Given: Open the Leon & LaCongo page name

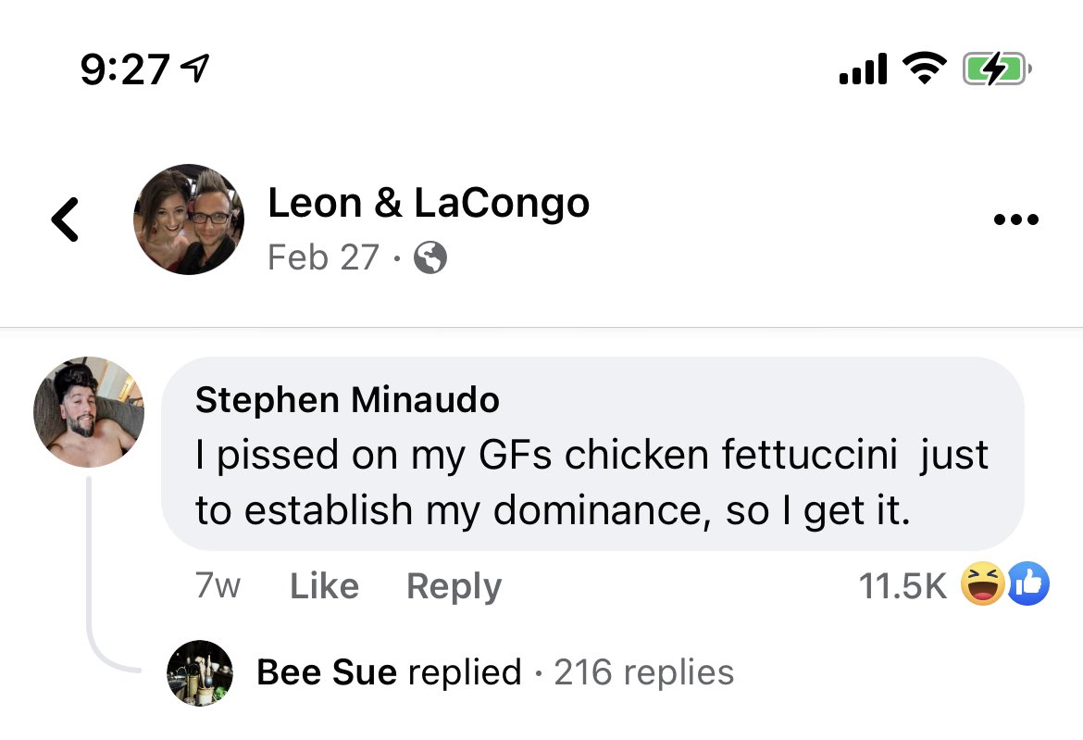Looking at the screenshot, I should (x=429, y=203).
